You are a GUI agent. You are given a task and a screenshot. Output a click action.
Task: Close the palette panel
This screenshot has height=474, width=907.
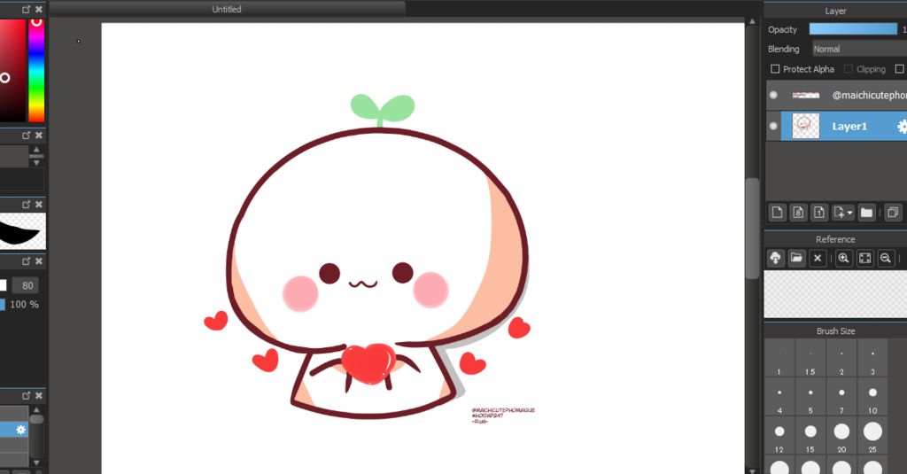tap(39, 135)
